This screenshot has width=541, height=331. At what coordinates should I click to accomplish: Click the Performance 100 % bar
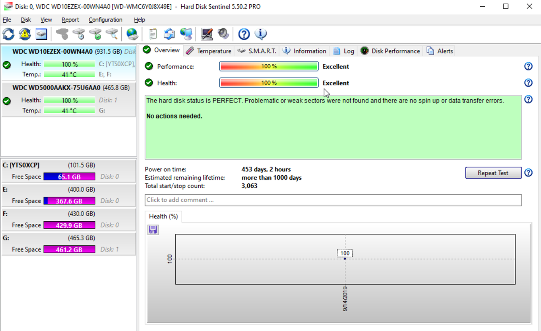(269, 66)
